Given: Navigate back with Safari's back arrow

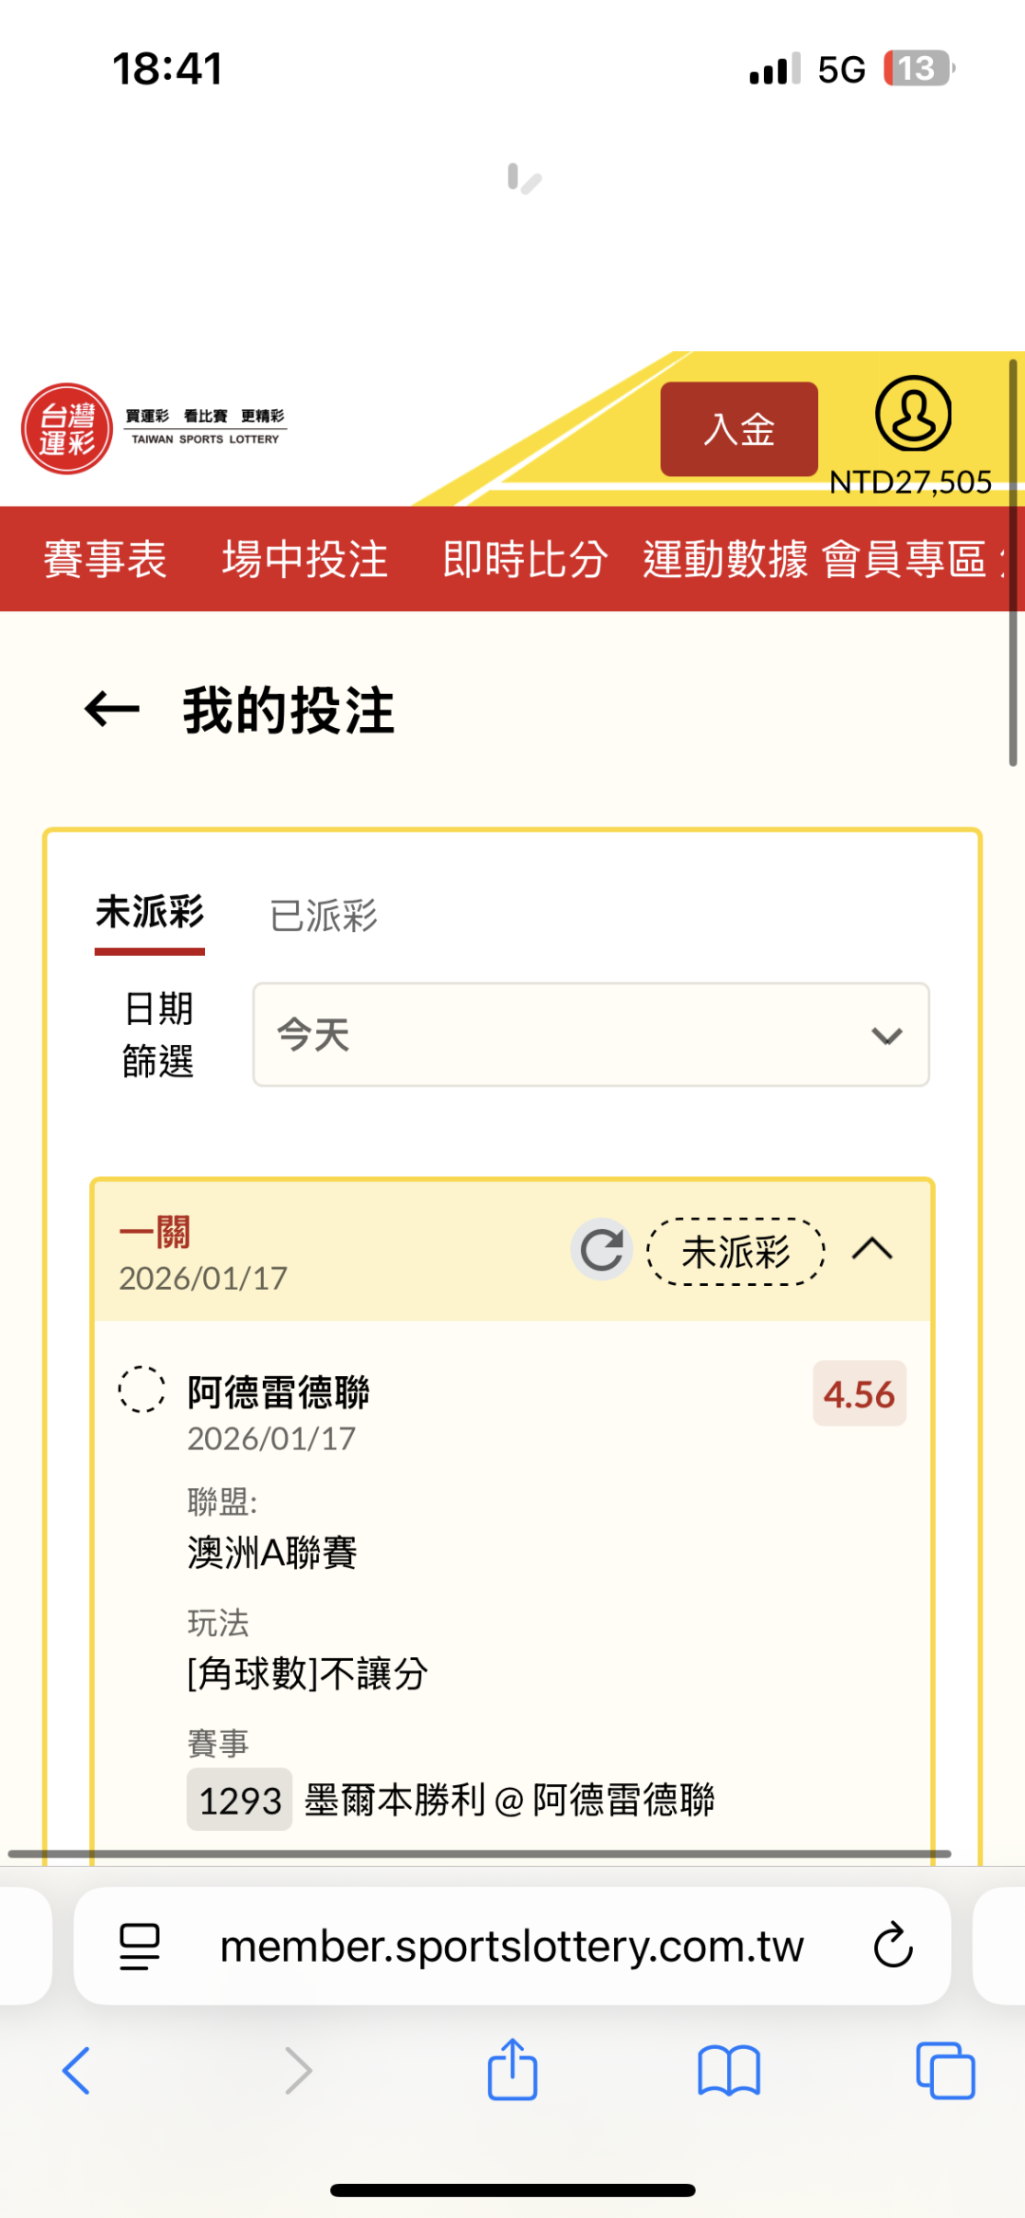Looking at the screenshot, I should pyautogui.click(x=76, y=2070).
